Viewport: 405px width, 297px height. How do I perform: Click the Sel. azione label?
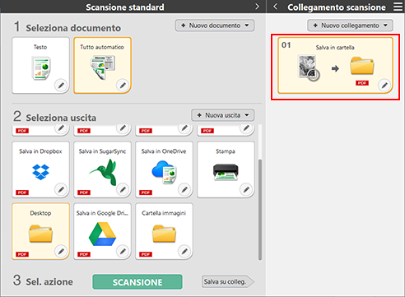tap(49, 281)
